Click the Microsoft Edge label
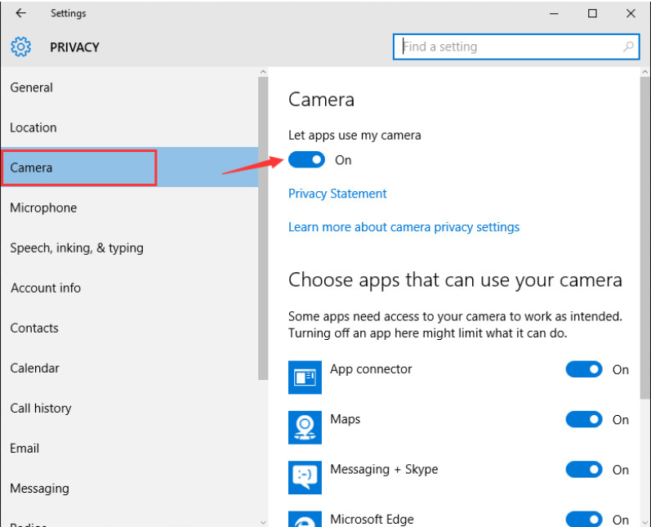Image resolution: width=651 pixels, height=527 pixels. (x=372, y=520)
